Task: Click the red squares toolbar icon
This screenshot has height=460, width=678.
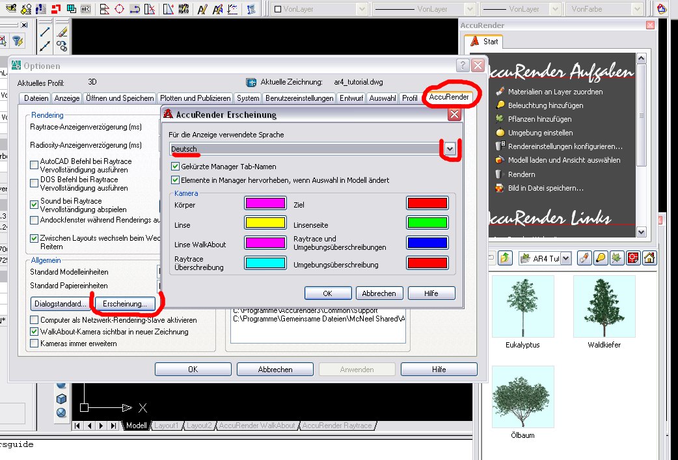Action: coord(56,8)
